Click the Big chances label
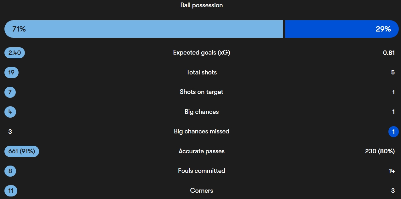Image resolution: width=401 pixels, height=199 pixels. pos(202,112)
